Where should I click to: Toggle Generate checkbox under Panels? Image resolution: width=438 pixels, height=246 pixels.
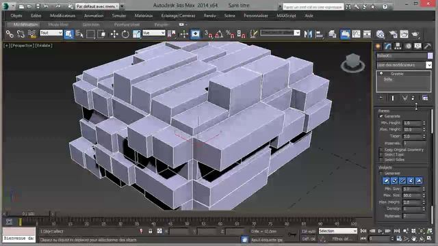point(381,116)
